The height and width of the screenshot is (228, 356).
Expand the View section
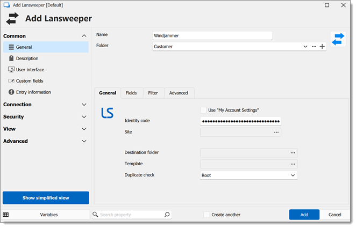[84, 129]
